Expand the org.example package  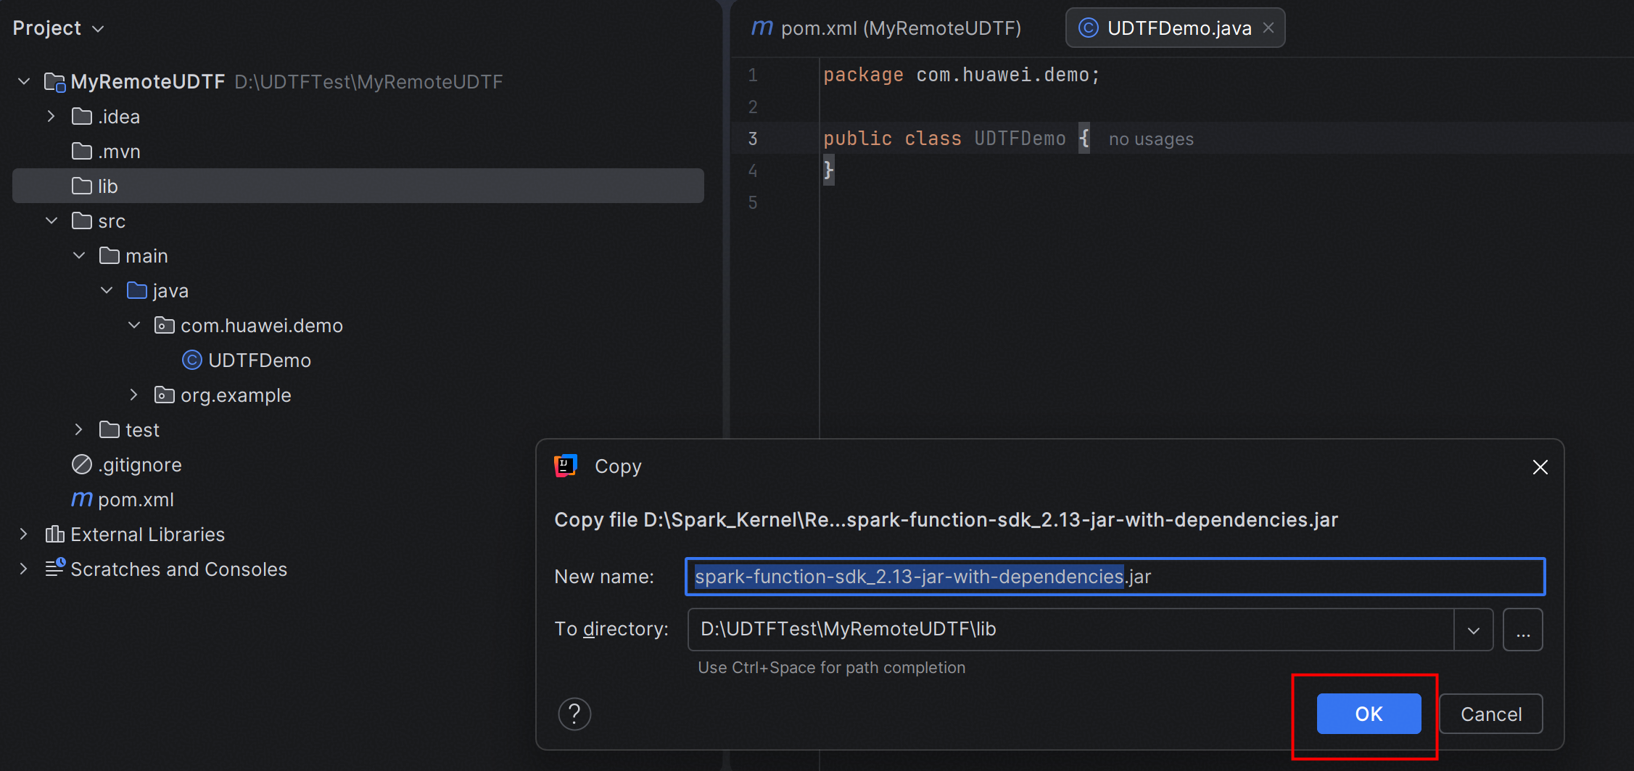coord(134,395)
